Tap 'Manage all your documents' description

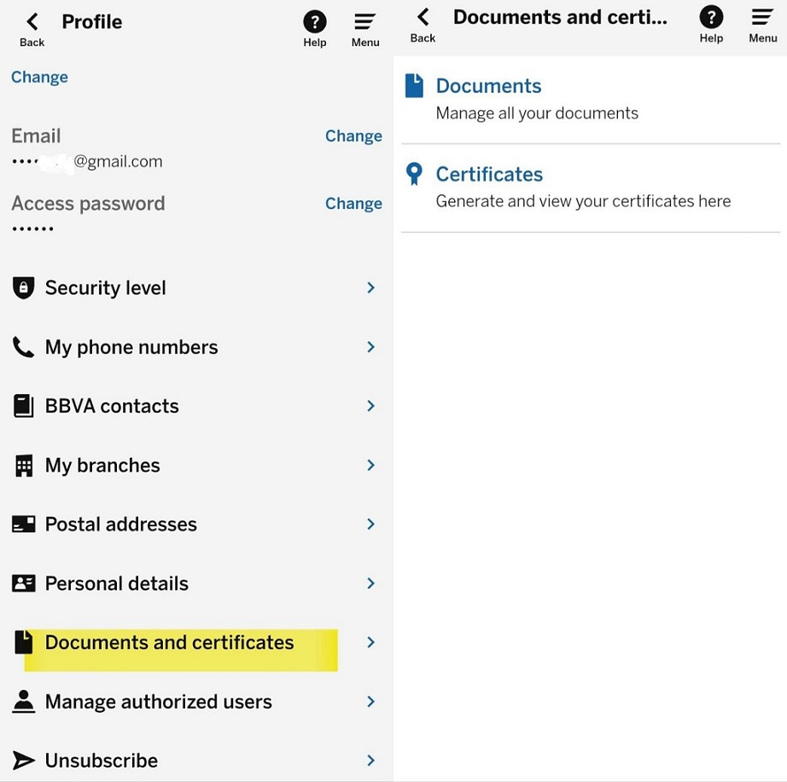tap(537, 113)
